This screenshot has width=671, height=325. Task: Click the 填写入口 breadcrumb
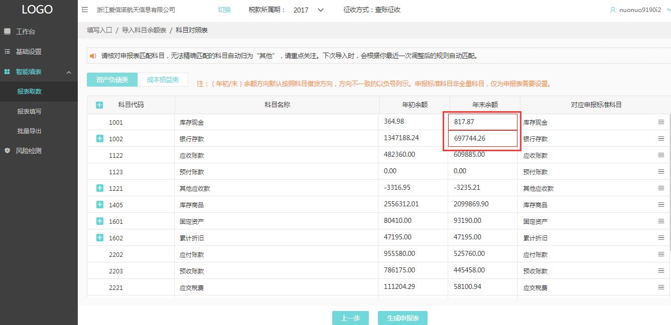[99, 30]
